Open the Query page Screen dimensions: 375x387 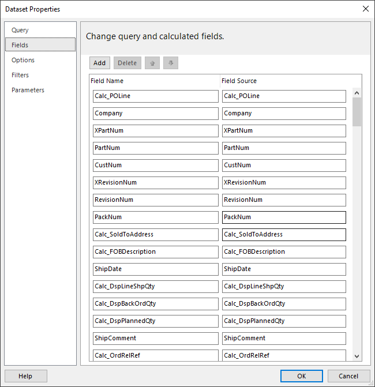(20, 30)
